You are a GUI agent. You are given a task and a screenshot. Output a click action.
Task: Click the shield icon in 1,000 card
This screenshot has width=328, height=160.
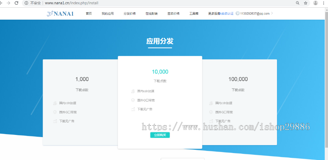tap(55, 112)
